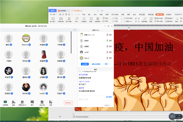Click 更改图片 change picture
Screen dimensions: 183x122
(x=169, y=18)
